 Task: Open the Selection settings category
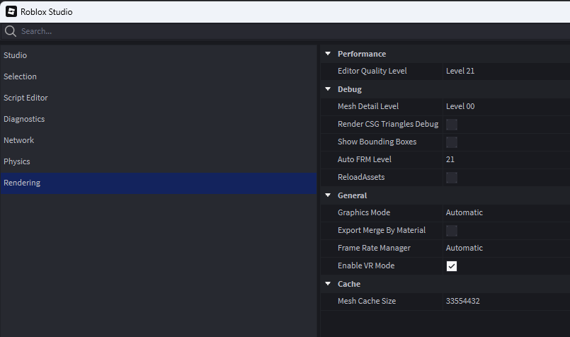click(x=159, y=76)
